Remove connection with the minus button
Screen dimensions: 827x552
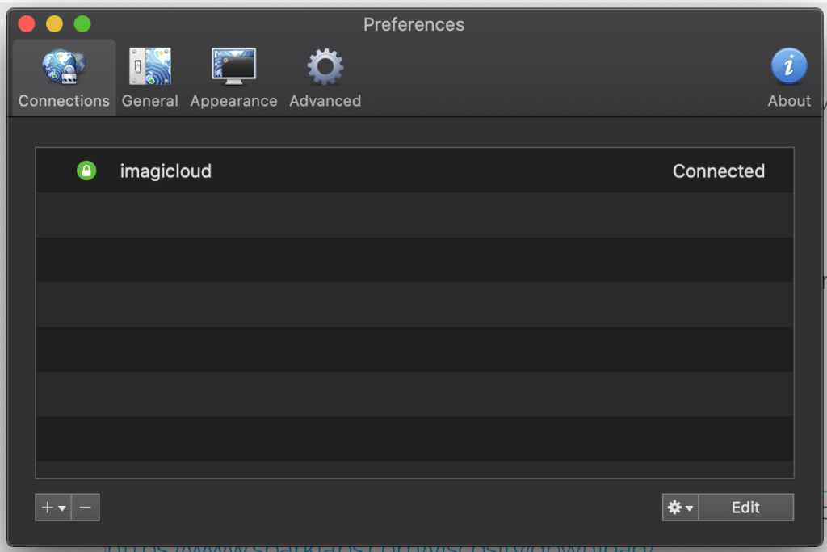coord(86,507)
